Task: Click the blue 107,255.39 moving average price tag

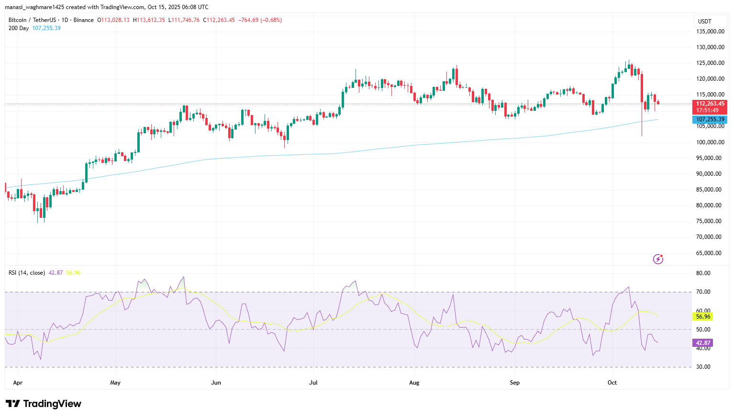Action: 710,119
